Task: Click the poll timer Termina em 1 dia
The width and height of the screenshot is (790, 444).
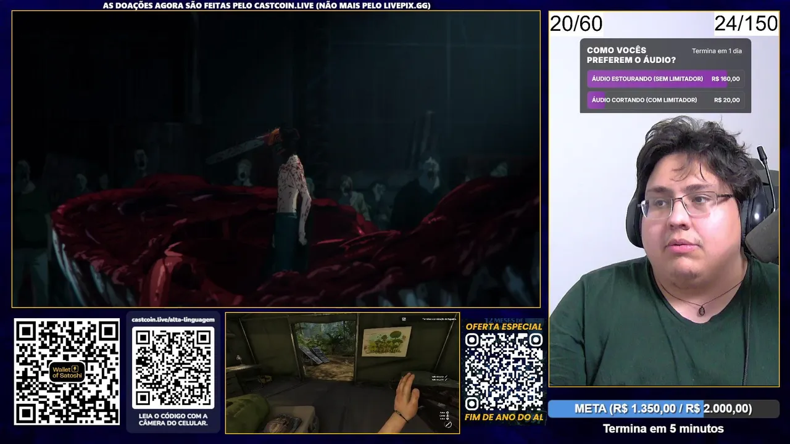Action: (717, 51)
